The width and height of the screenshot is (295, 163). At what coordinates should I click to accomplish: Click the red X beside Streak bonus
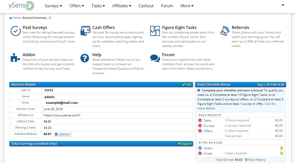tap(200, 154)
